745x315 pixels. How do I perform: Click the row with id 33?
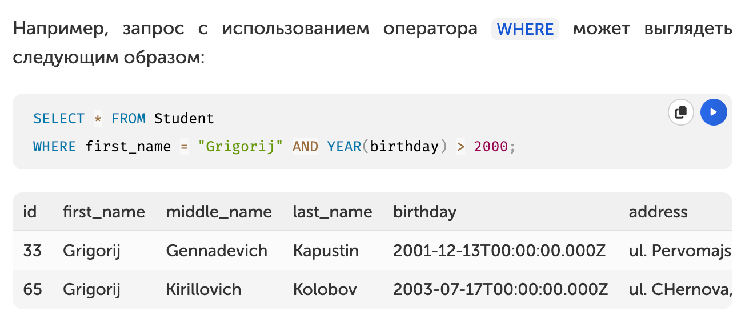click(372, 251)
